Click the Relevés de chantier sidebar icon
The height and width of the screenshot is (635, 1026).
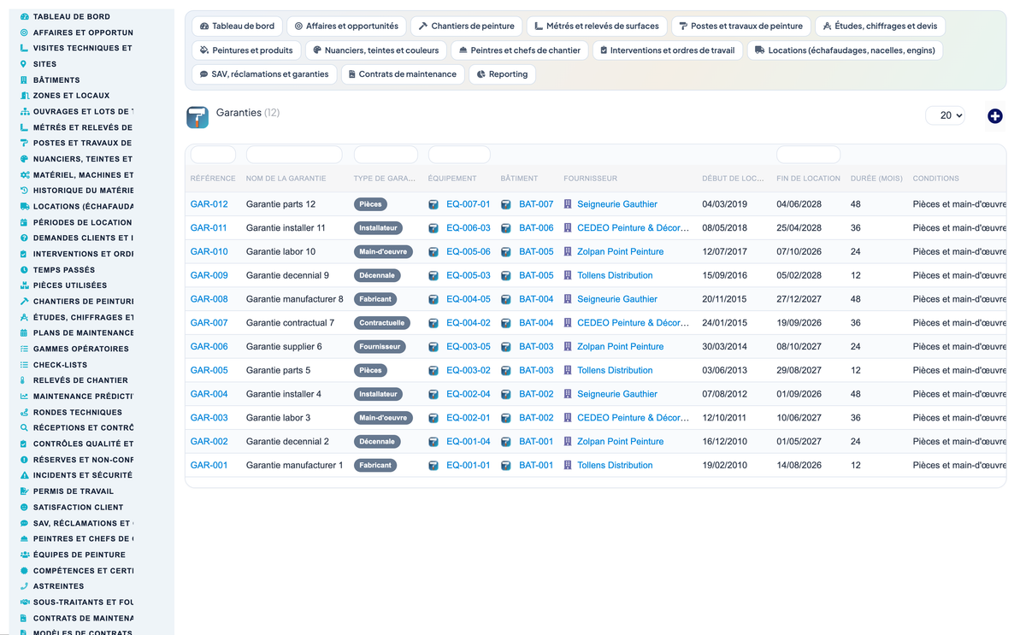(24, 380)
